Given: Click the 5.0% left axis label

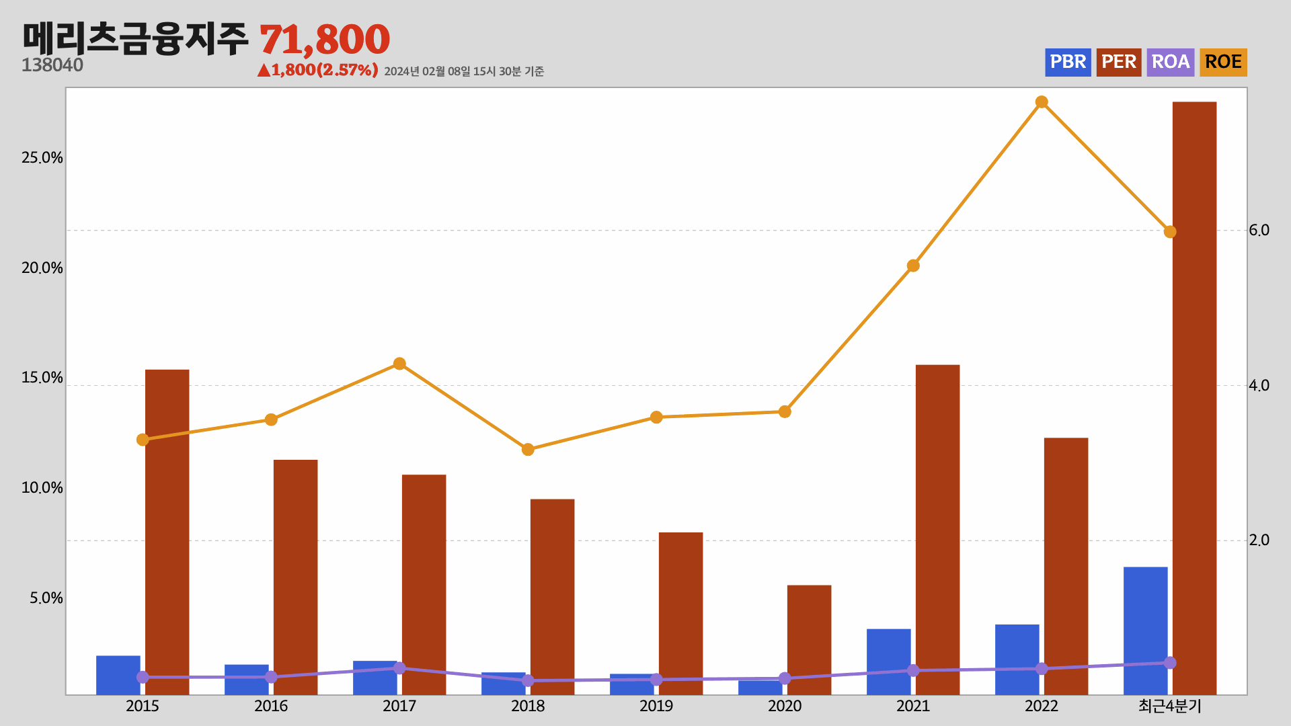Looking at the screenshot, I should click(x=46, y=598).
